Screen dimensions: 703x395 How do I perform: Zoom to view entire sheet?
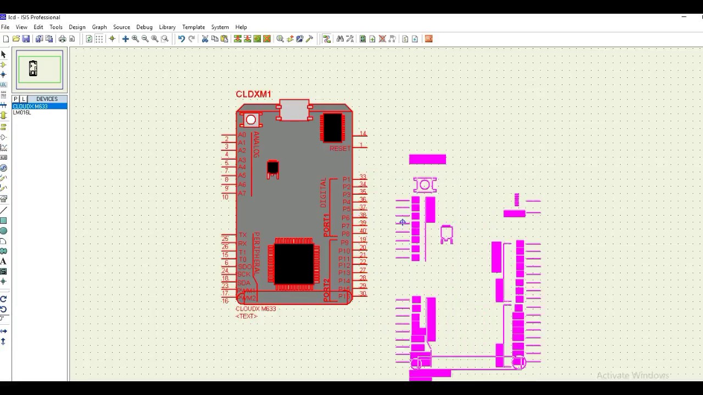pyautogui.click(x=155, y=39)
